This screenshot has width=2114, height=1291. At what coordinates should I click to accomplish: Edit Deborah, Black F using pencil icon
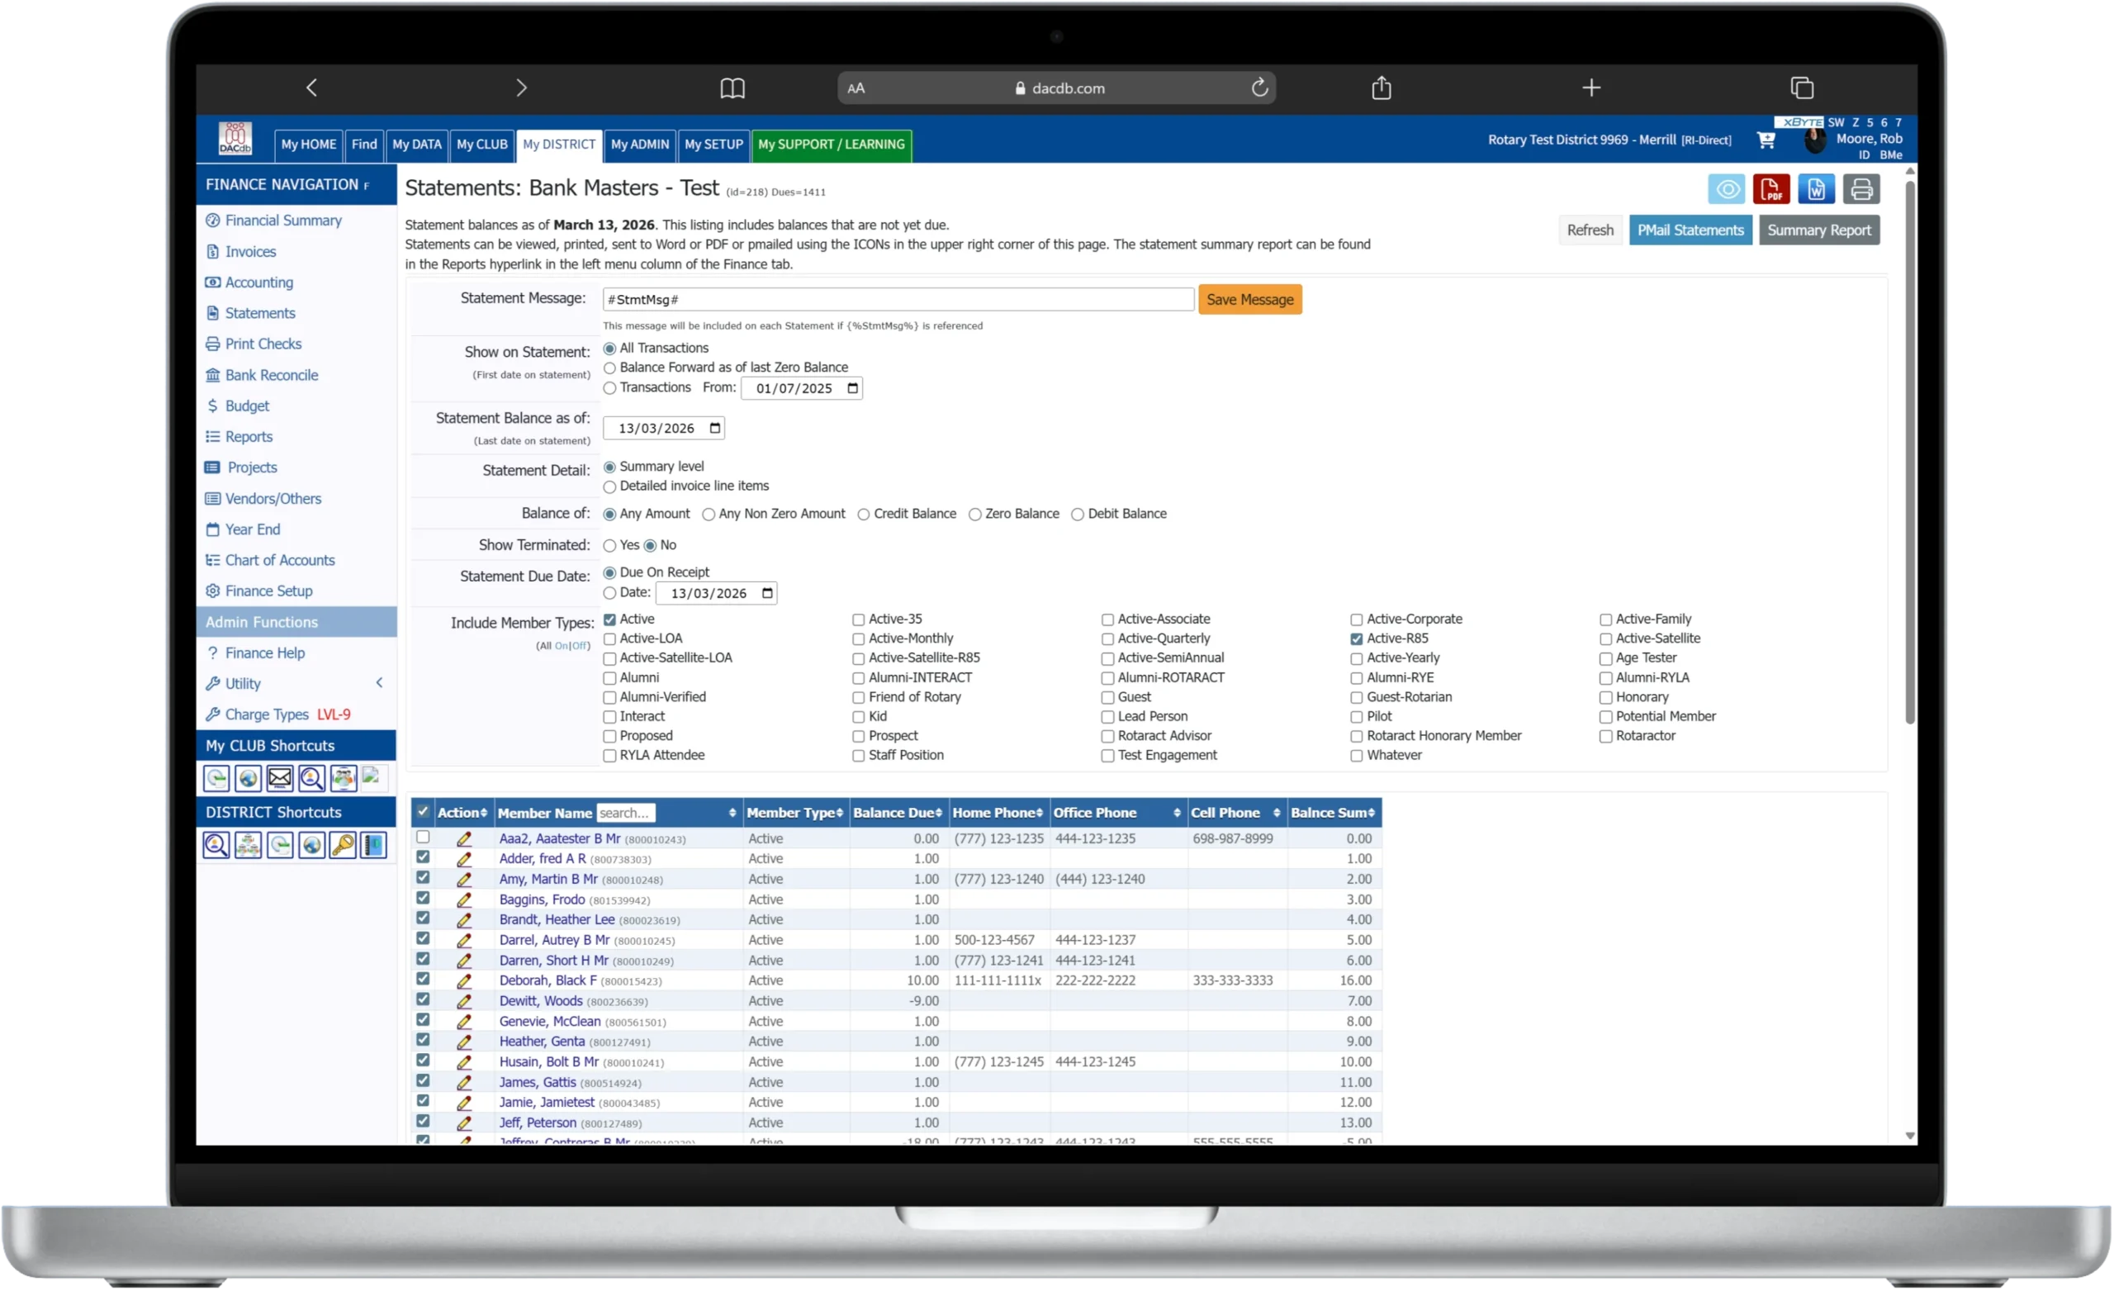tap(464, 980)
